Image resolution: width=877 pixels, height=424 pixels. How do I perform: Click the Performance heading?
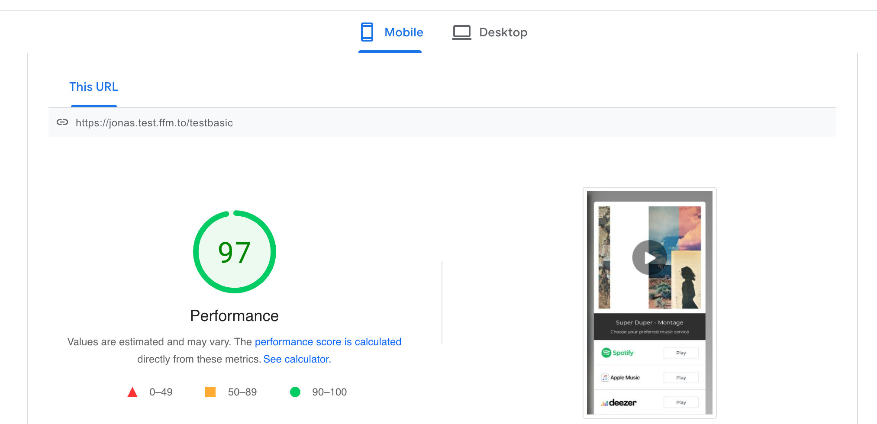tap(234, 316)
